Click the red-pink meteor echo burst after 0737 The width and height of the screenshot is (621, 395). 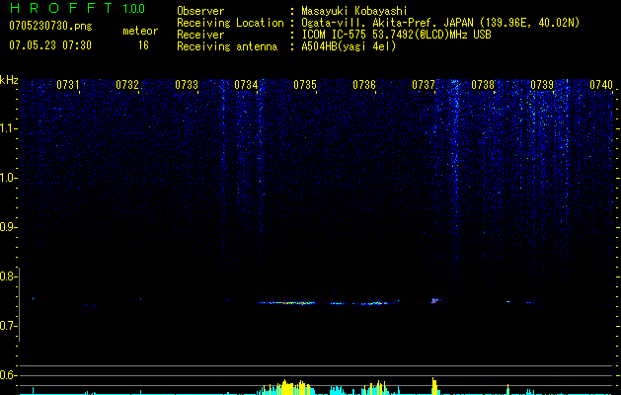pos(435,301)
